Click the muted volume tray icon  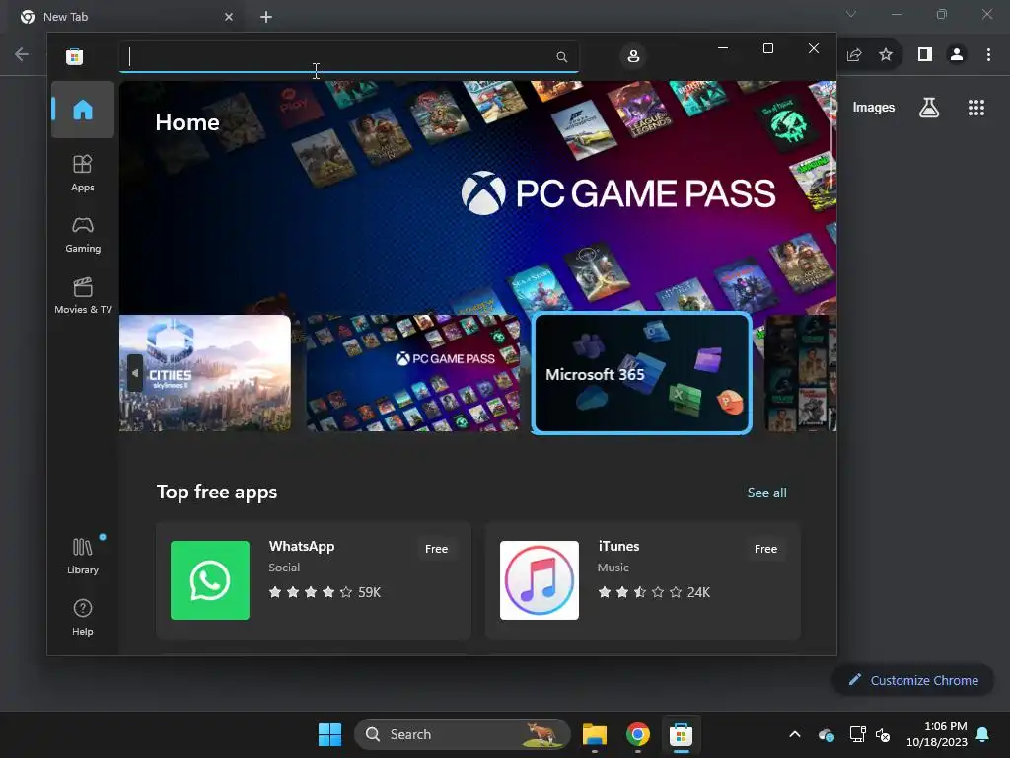click(x=883, y=734)
